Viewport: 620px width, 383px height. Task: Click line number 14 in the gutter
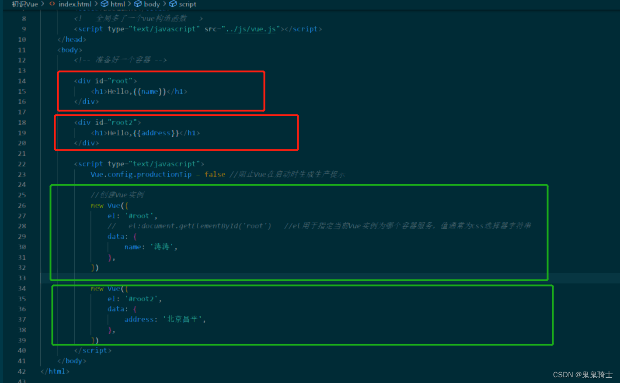tap(22, 81)
